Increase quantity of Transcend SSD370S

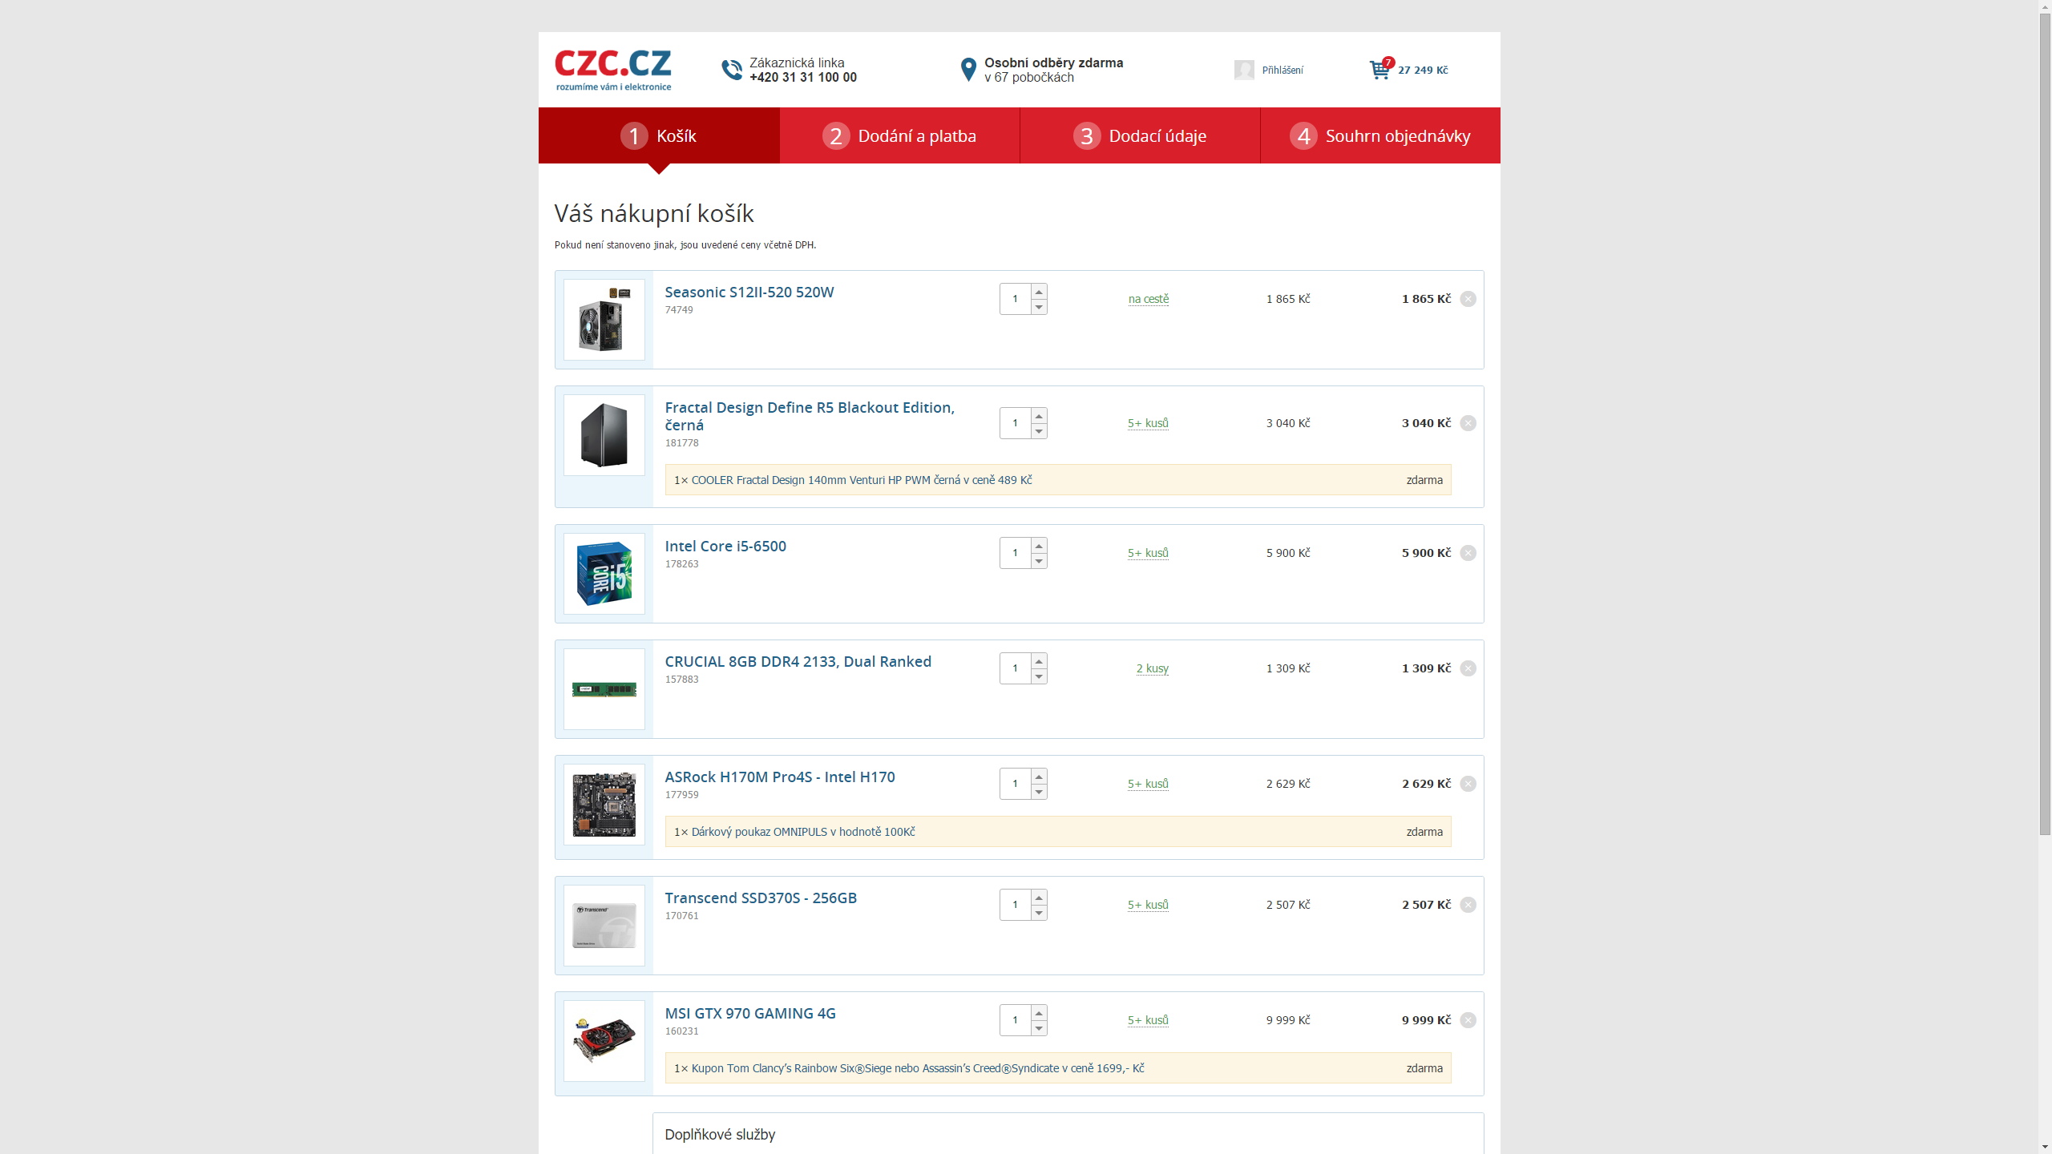tap(1039, 898)
